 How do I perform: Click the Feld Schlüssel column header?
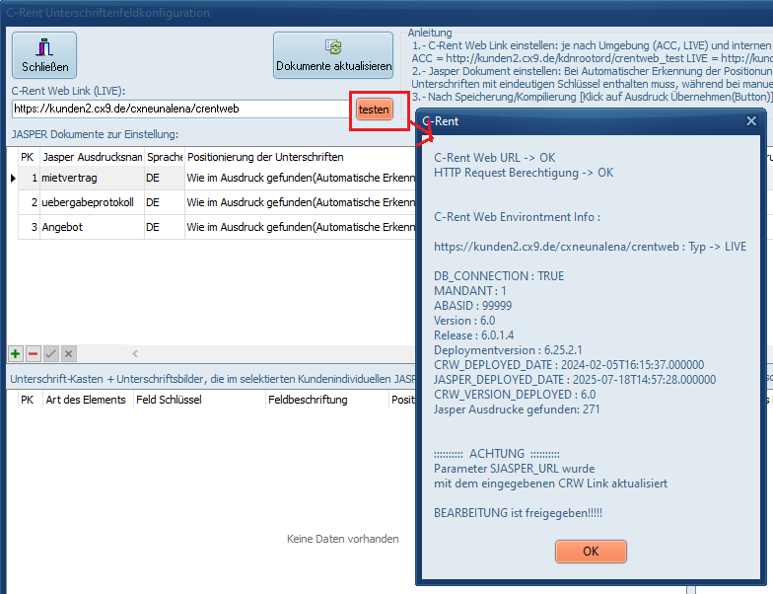point(197,400)
